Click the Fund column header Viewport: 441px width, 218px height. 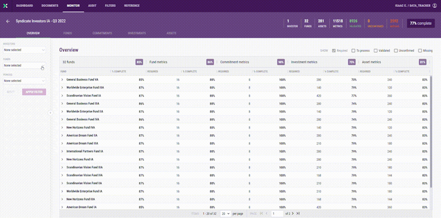[64, 71]
